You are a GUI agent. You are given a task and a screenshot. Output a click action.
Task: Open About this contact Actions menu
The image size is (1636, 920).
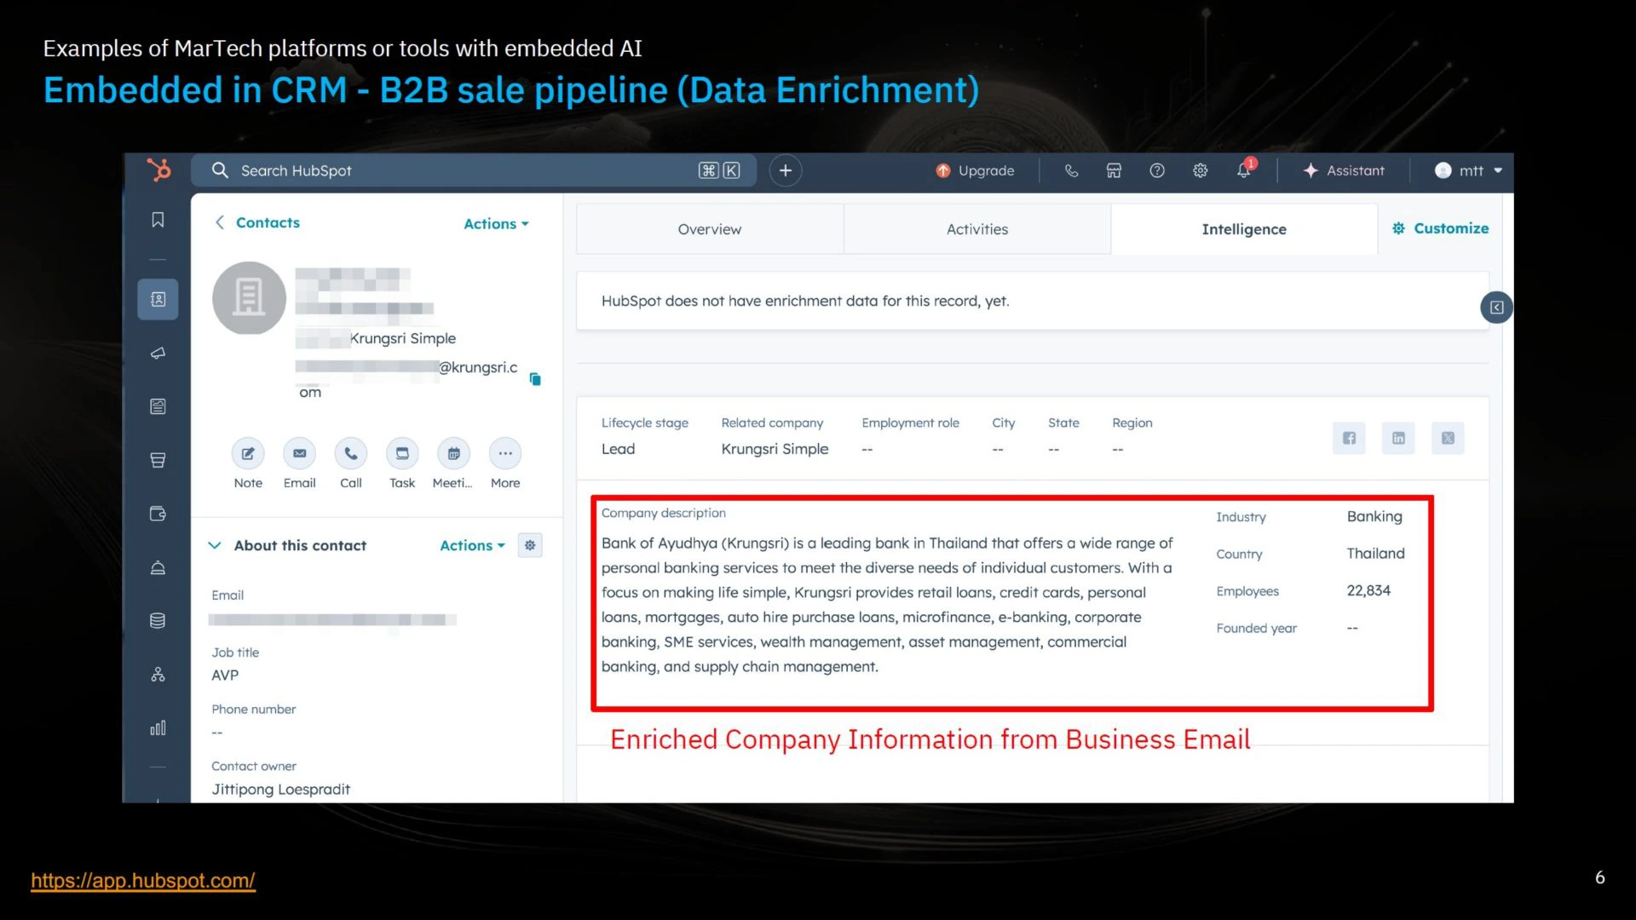click(x=472, y=545)
